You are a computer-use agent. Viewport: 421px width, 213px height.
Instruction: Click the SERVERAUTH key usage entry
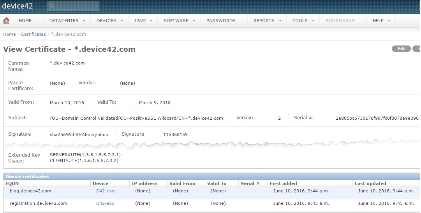coord(85,155)
